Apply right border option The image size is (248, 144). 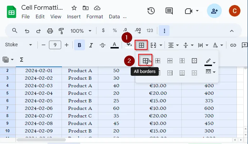170,73
